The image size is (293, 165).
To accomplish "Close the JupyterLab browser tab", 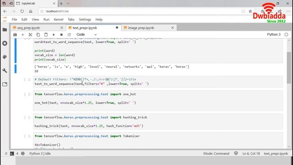I will [54, 3].
